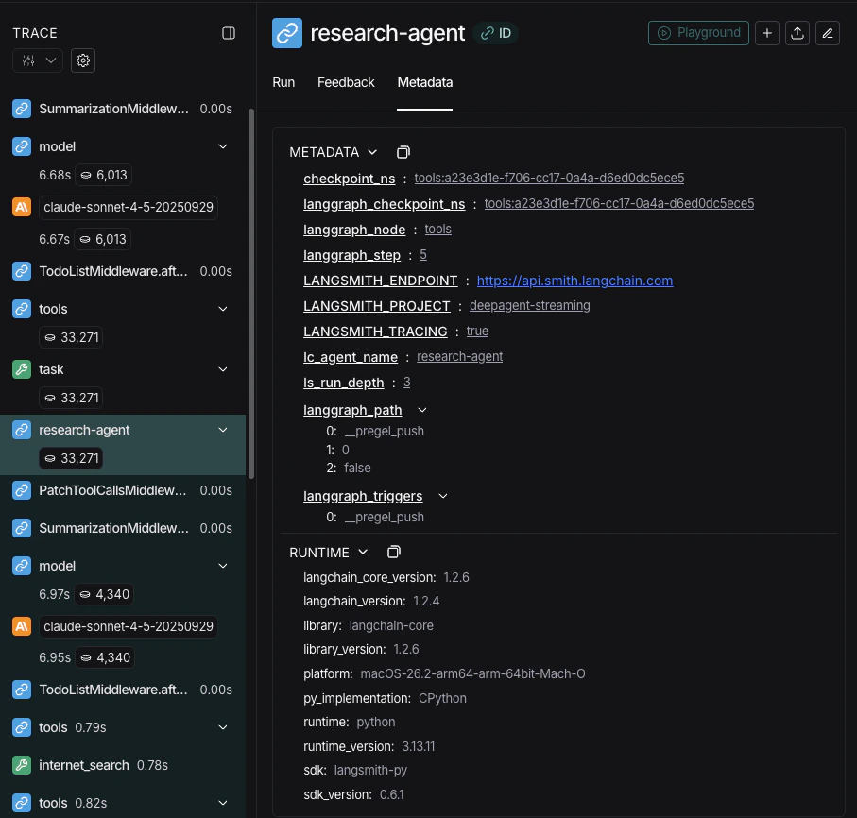Select second SummarizationMiddleware trace row

pos(123,528)
